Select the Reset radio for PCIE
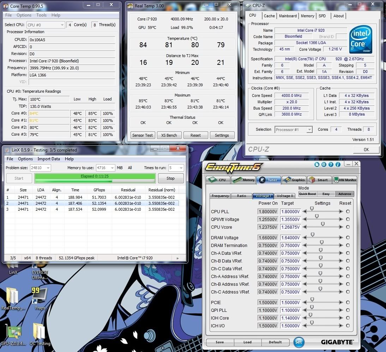 click(348, 302)
